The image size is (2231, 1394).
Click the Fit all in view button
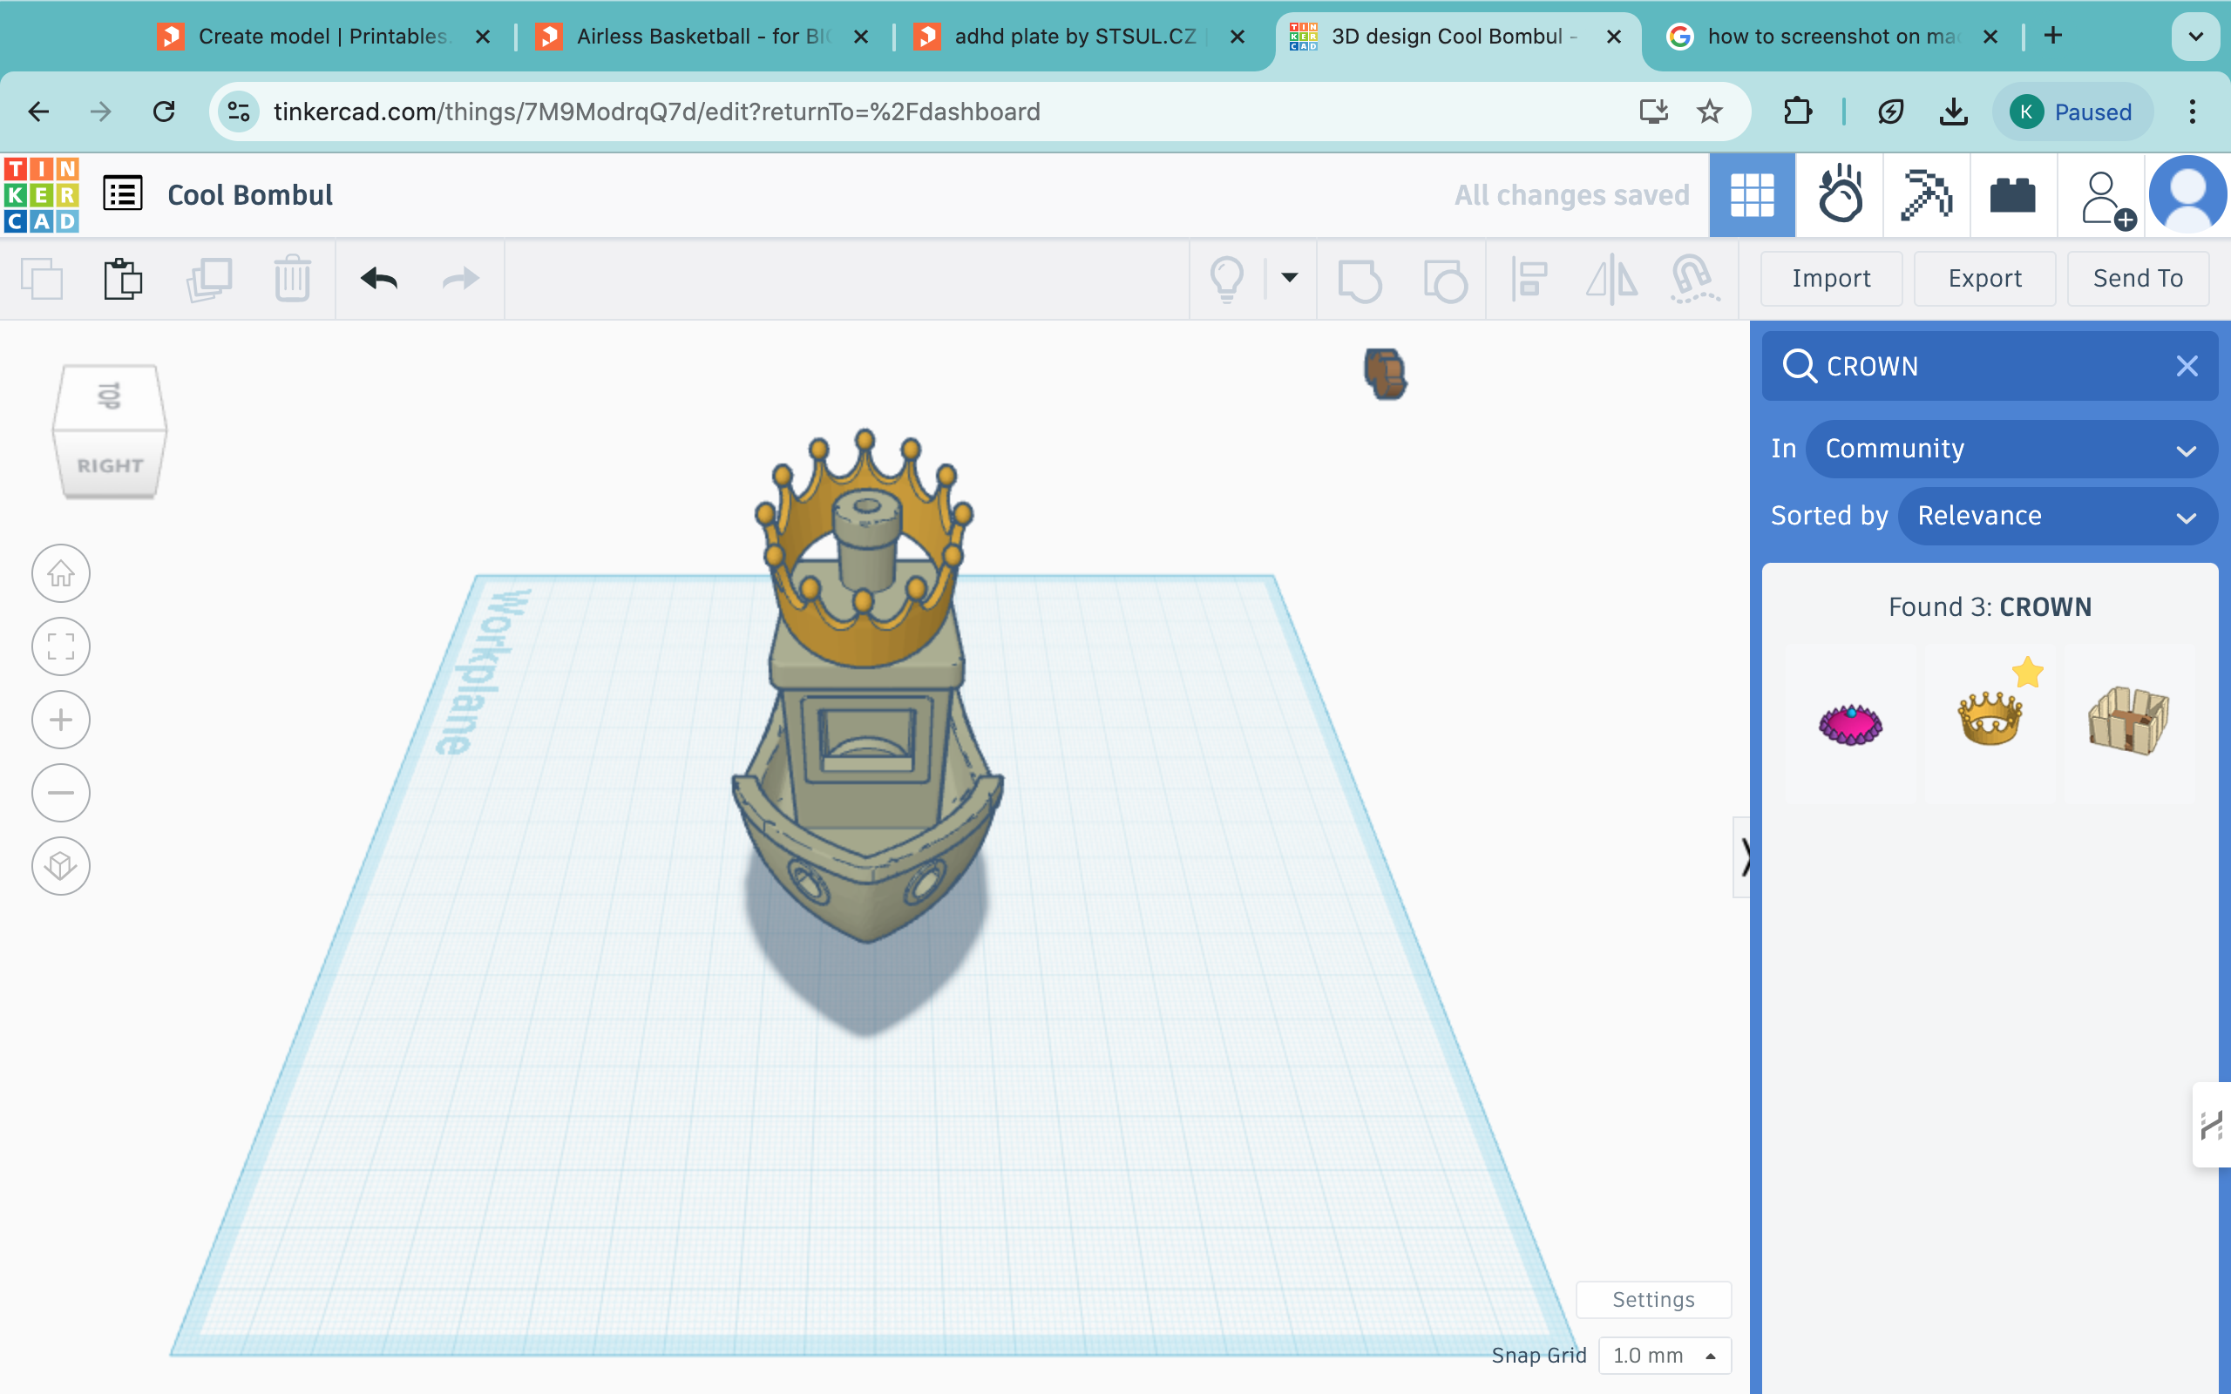(61, 646)
